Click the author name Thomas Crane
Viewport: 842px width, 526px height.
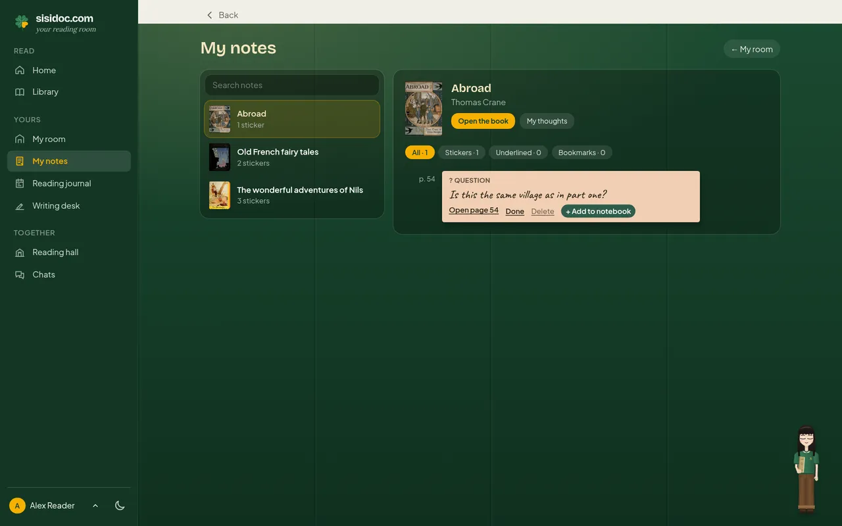point(478,102)
